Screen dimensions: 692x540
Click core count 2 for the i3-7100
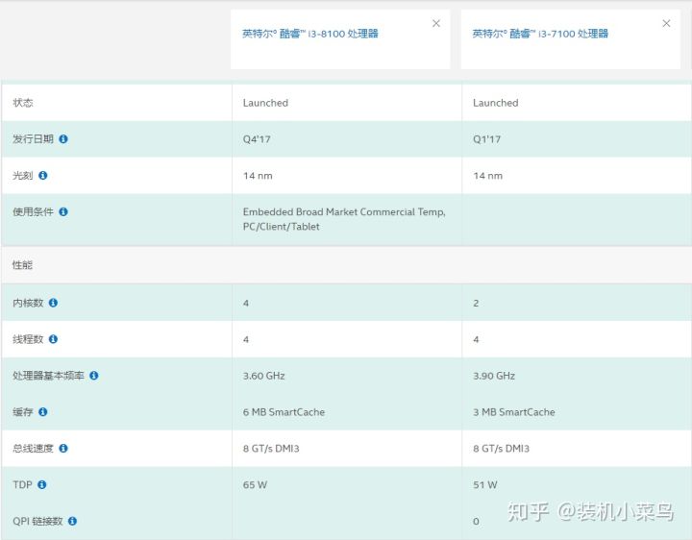point(476,303)
